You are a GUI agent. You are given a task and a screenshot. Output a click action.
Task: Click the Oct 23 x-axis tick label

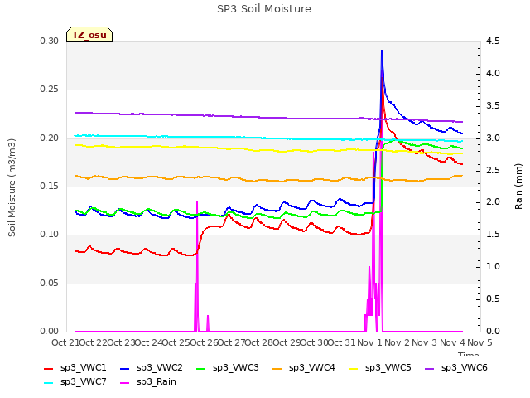point(121,342)
